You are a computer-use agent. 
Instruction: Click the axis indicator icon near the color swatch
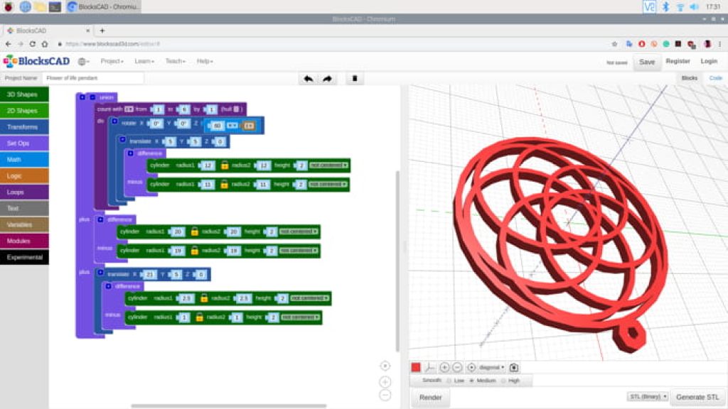tap(431, 366)
